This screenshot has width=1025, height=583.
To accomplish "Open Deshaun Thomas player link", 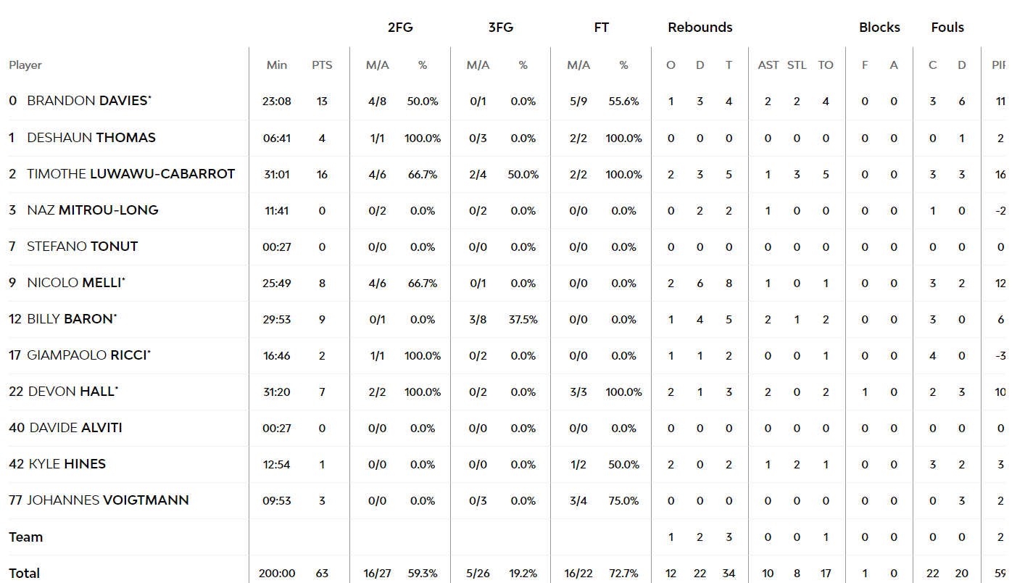I will (x=91, y=137).
